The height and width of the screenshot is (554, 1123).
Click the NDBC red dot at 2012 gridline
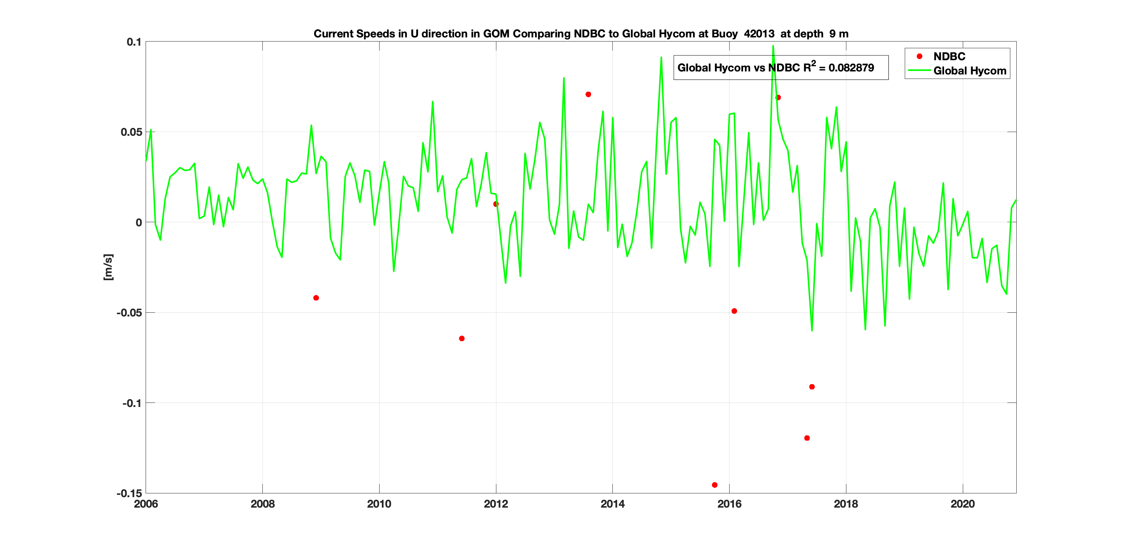pos(496,204)
